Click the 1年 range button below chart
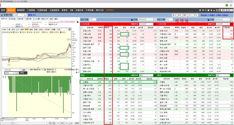The width and height of the screenshot is (234, 125). (67, 123)
